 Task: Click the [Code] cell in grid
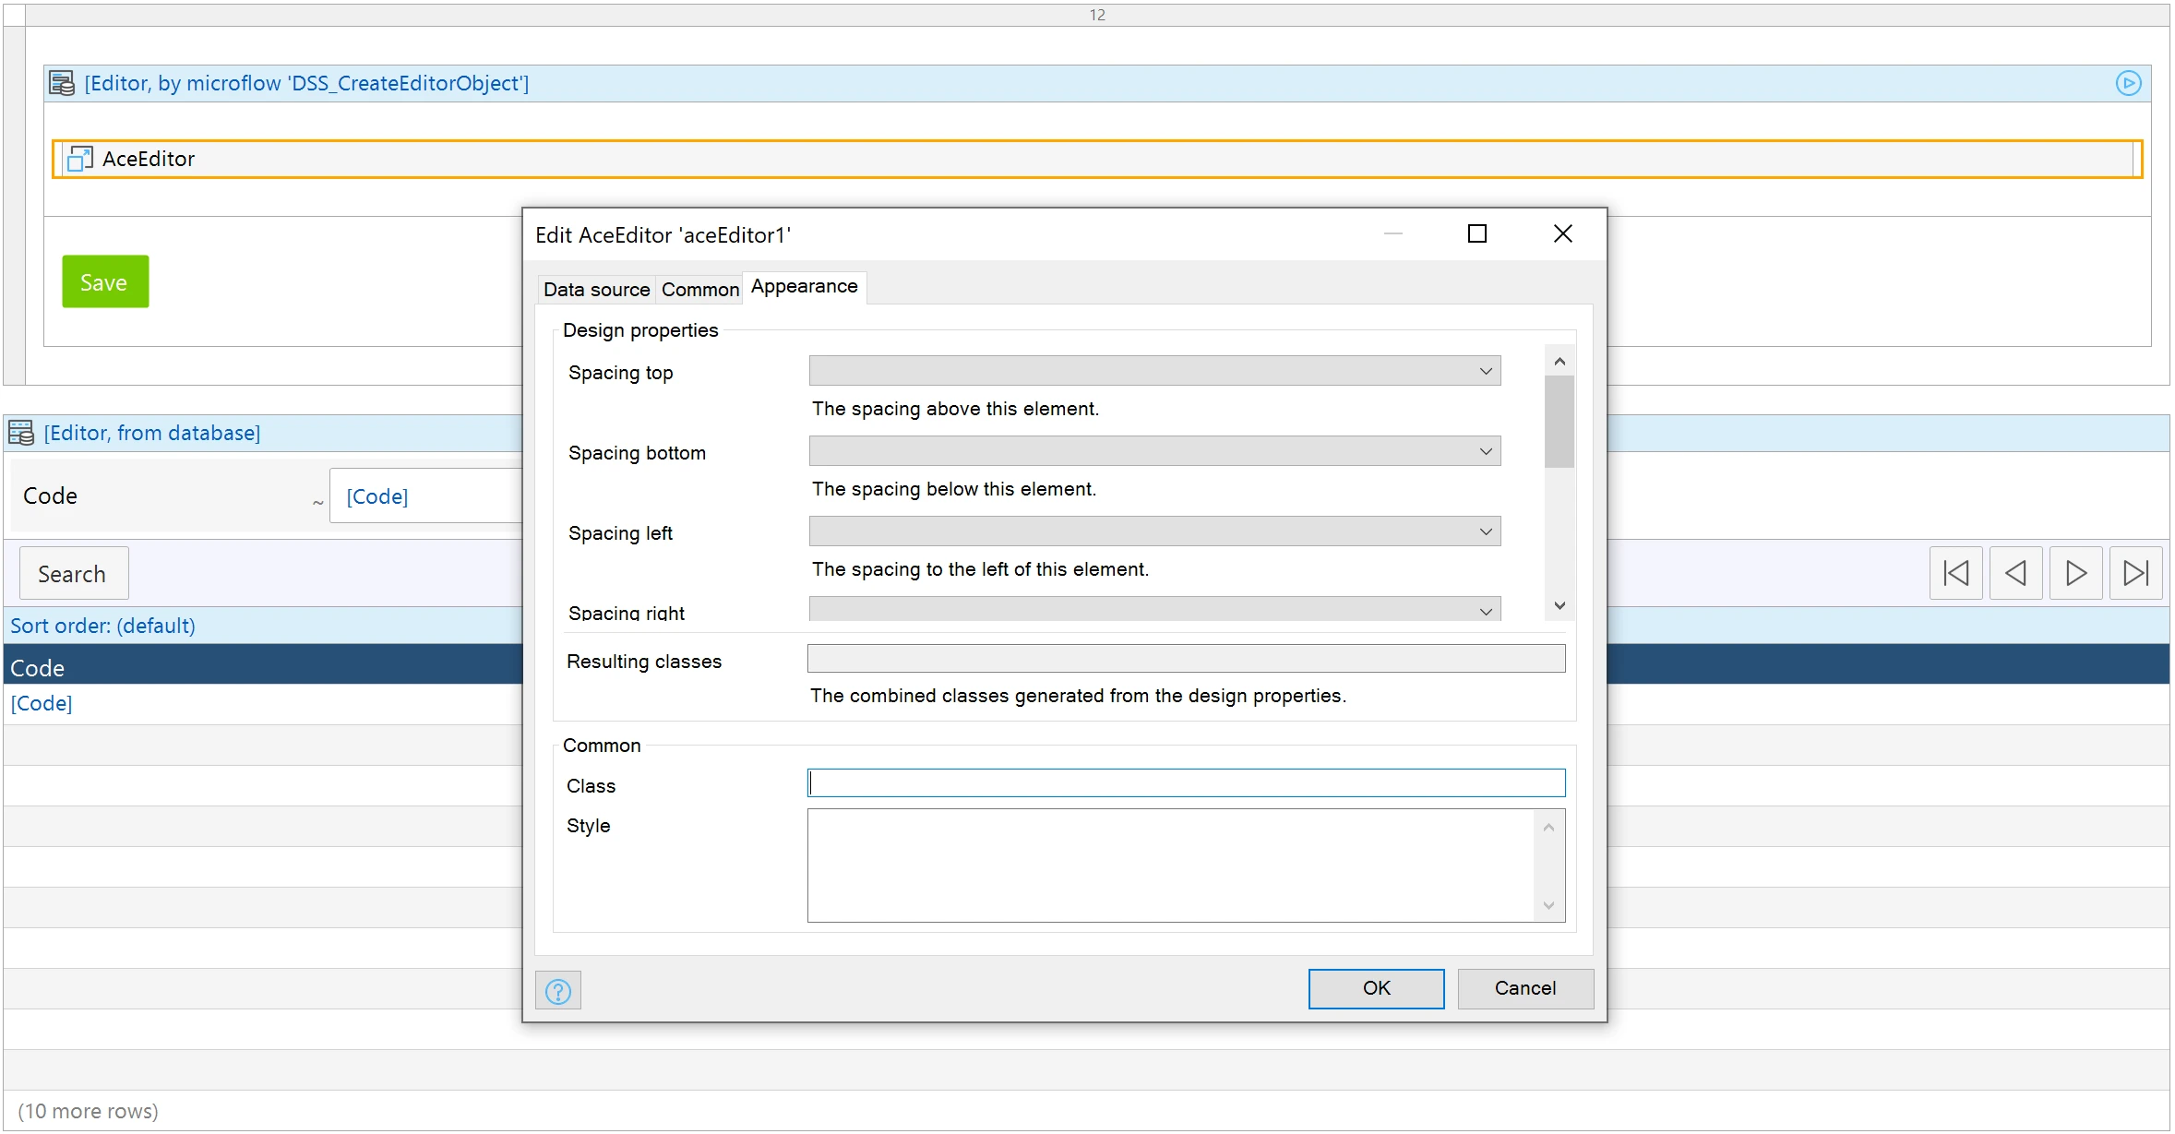(41, 704)
